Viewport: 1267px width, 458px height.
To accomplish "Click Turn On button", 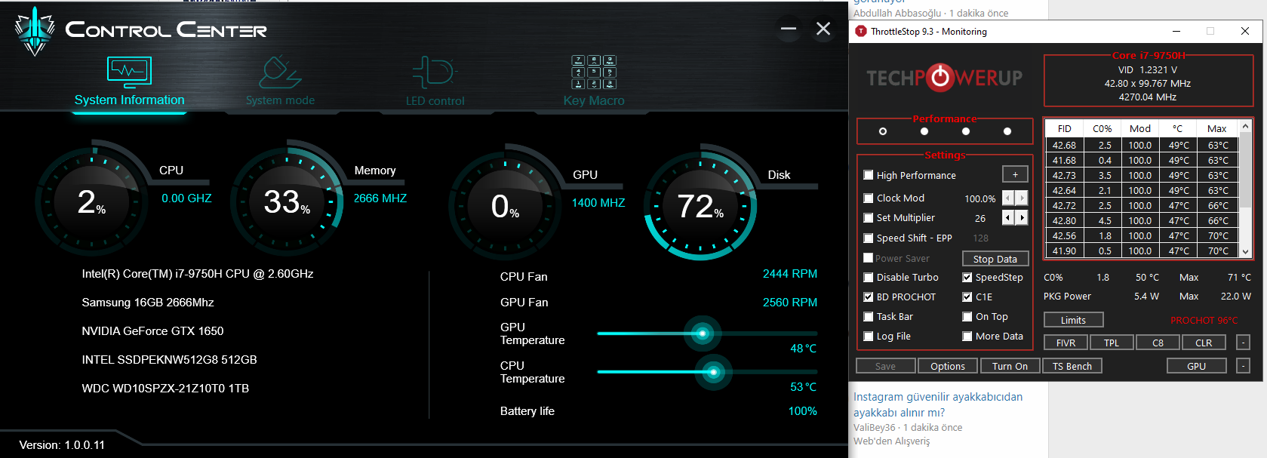I will pyautogui.click(x=1010, y=366).
